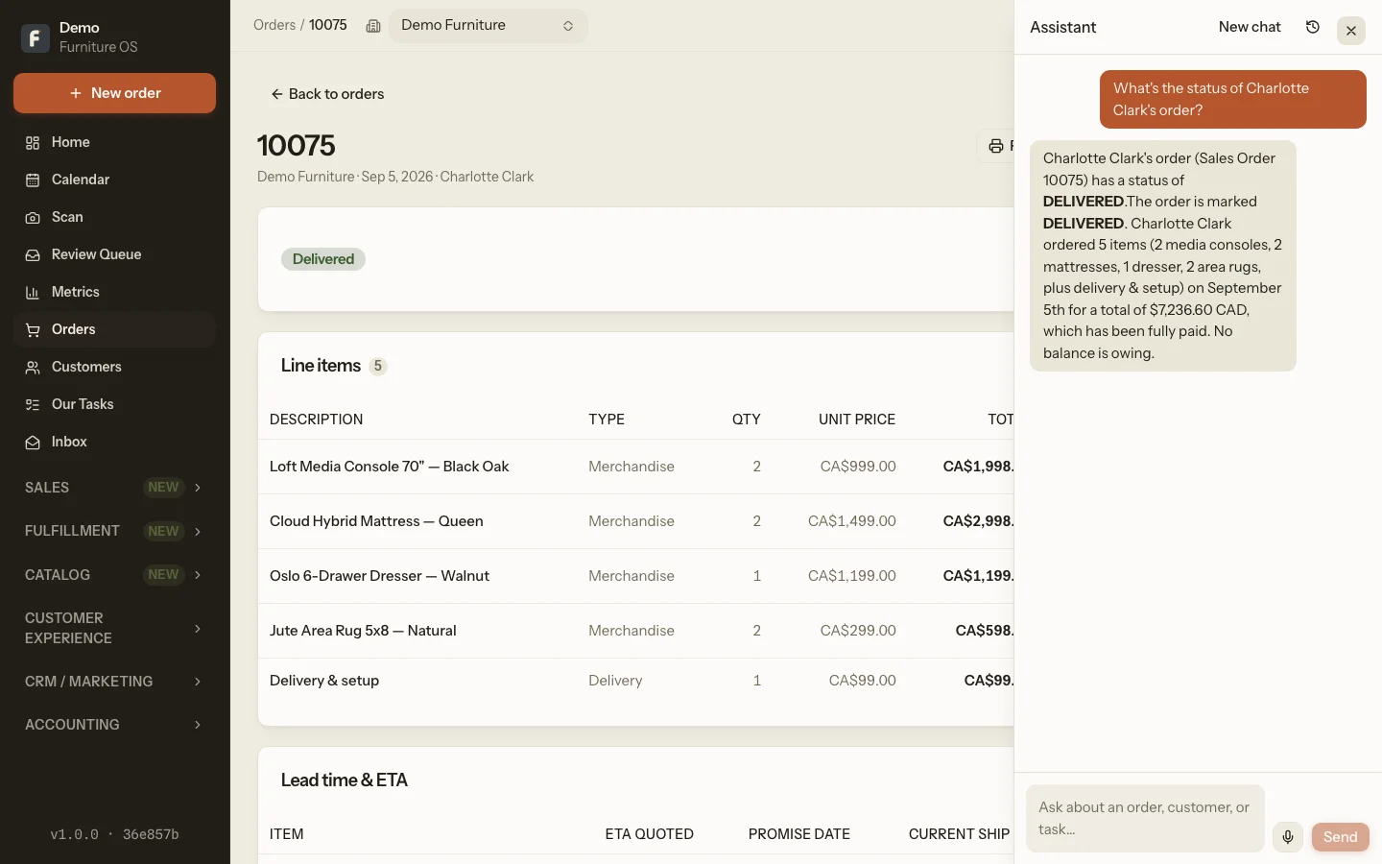1382x864 pixels.
Task: Click the Review Queue tray icon
Action: pyautogui.click(x=33, y=255)
